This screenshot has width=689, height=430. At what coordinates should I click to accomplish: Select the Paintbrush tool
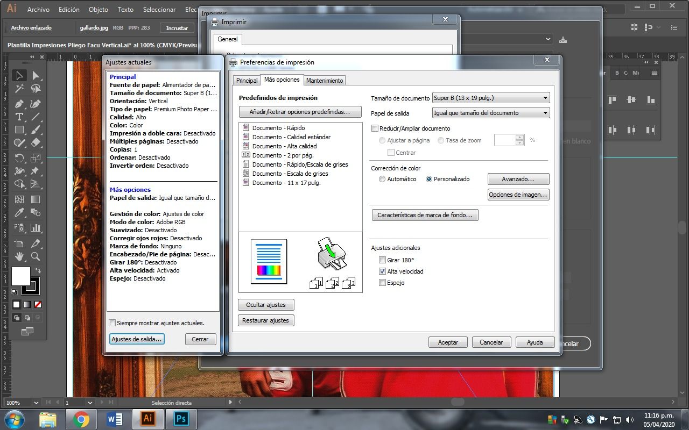pyautogui.click(x=36, y=130)
